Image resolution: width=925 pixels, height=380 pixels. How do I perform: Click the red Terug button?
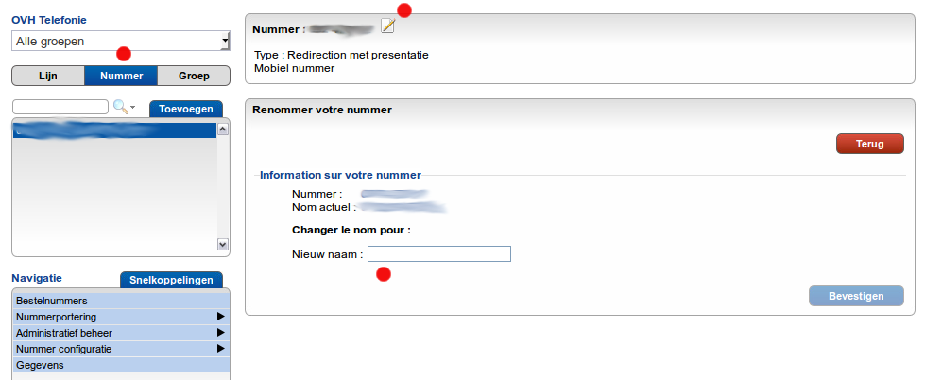(869, 144)
